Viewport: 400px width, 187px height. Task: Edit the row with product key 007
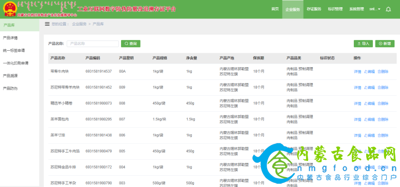point(369,119)
